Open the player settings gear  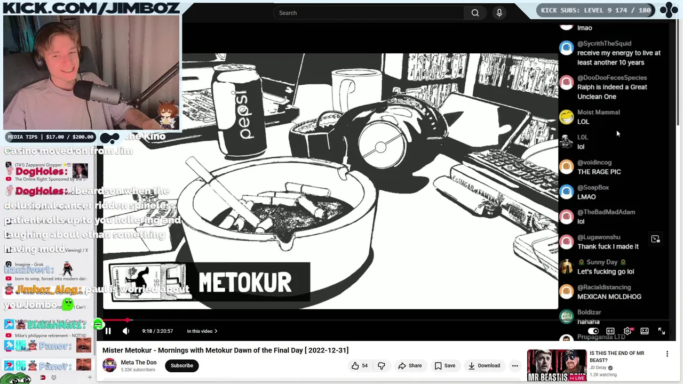point(628,331)
